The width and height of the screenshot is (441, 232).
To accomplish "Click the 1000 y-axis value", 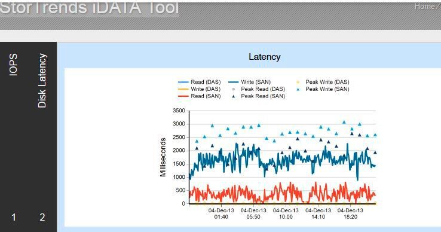I will 179,177.
